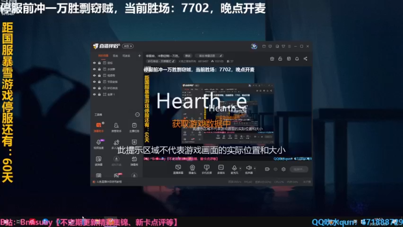Viewport: 403px width, 227px height.
Task: Open the 弹幕助手 tool in the toolbox
Action: click(98, 127)
